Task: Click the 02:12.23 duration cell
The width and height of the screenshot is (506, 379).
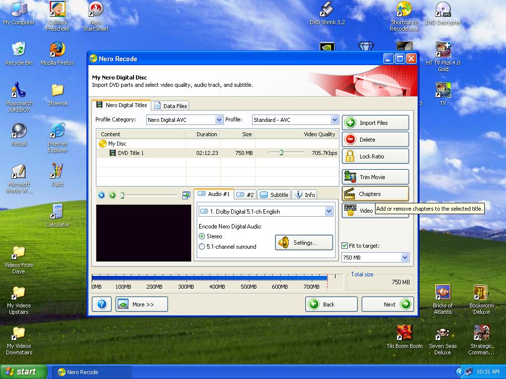Action: click(207, 153)
